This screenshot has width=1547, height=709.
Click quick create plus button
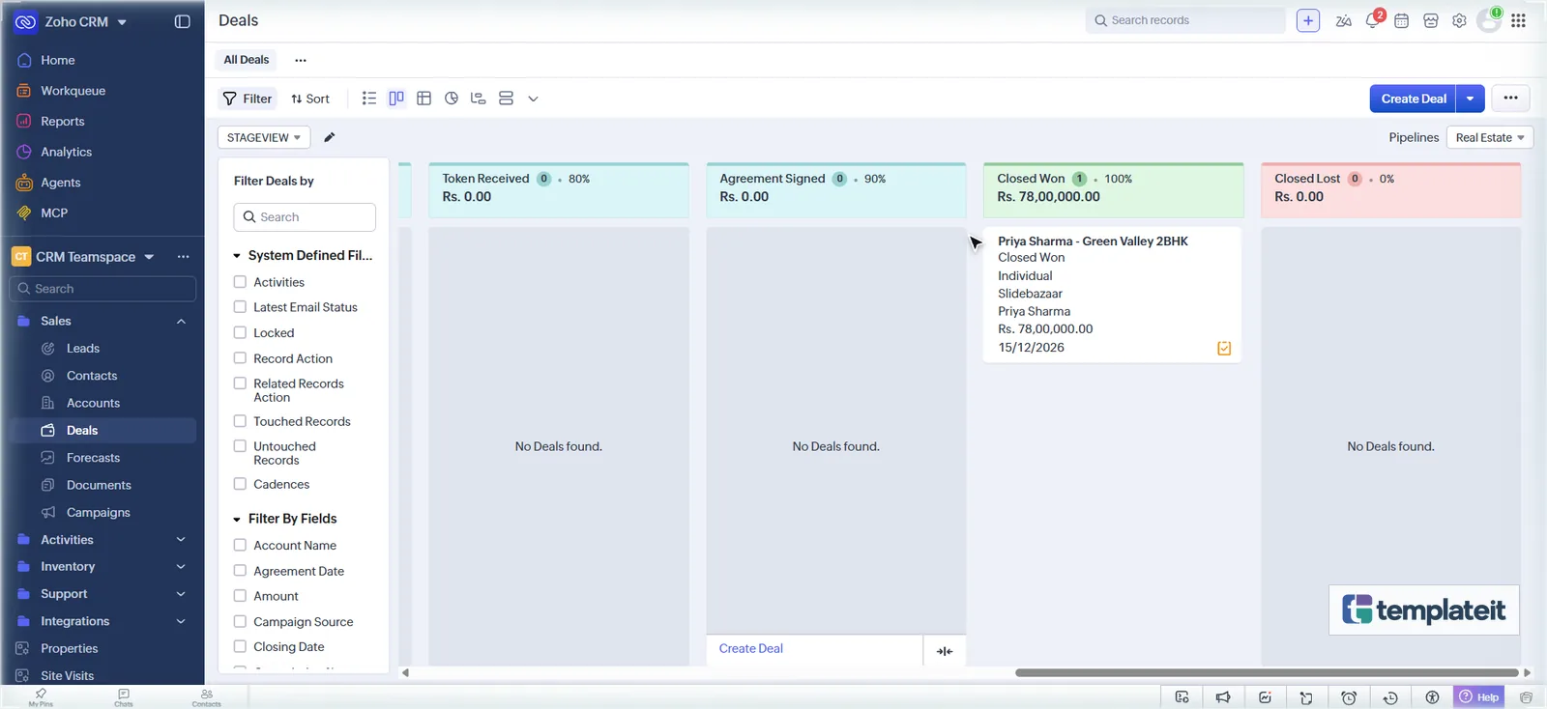coord(1308,20)
